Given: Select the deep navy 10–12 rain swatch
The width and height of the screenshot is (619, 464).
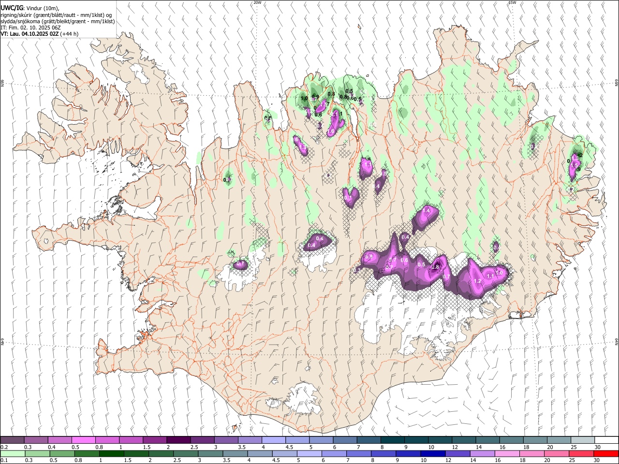Looking at the screenshot, I should click(433, 454).
